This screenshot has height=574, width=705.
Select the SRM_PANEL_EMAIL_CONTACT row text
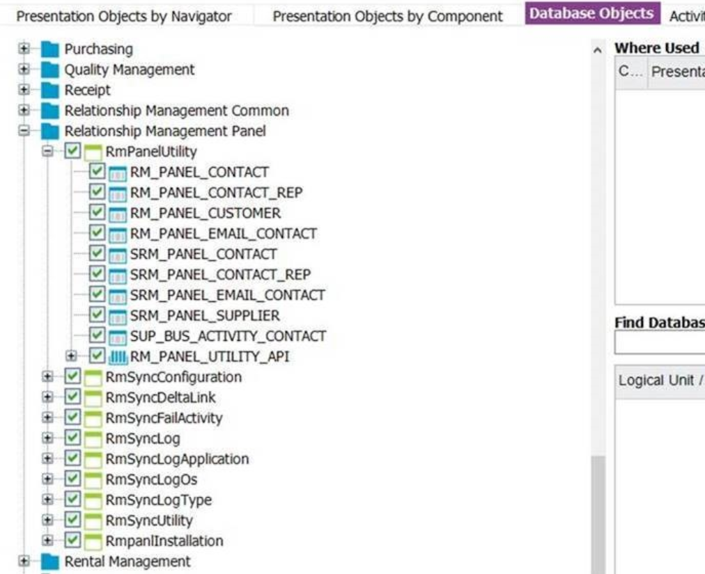[228, 296]
